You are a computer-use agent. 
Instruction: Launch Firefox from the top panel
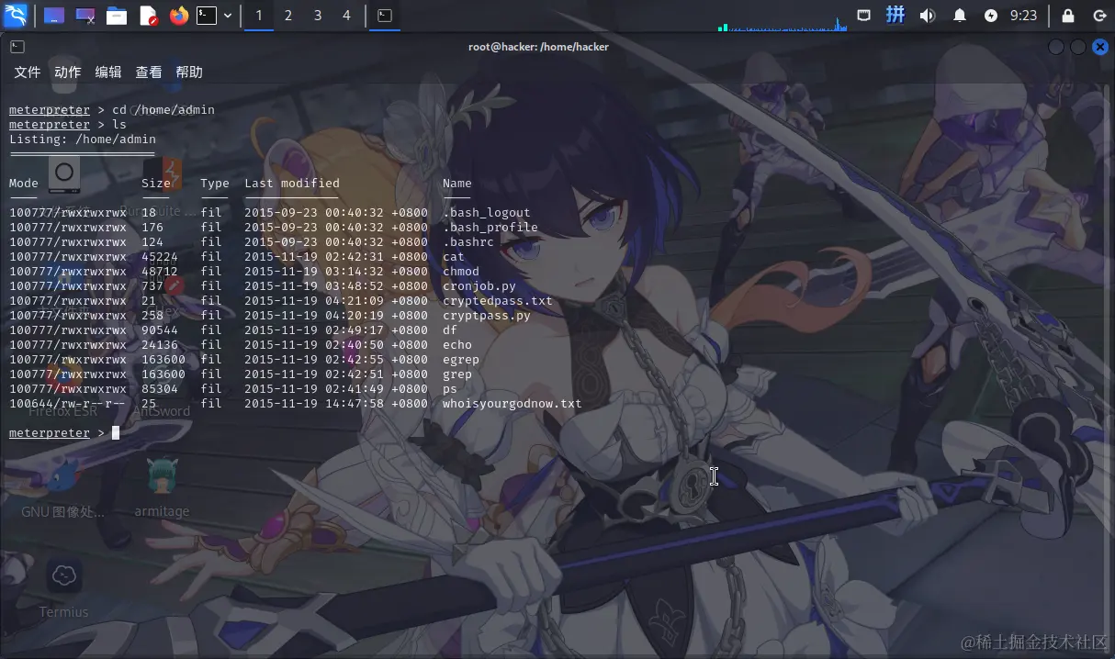178,16
